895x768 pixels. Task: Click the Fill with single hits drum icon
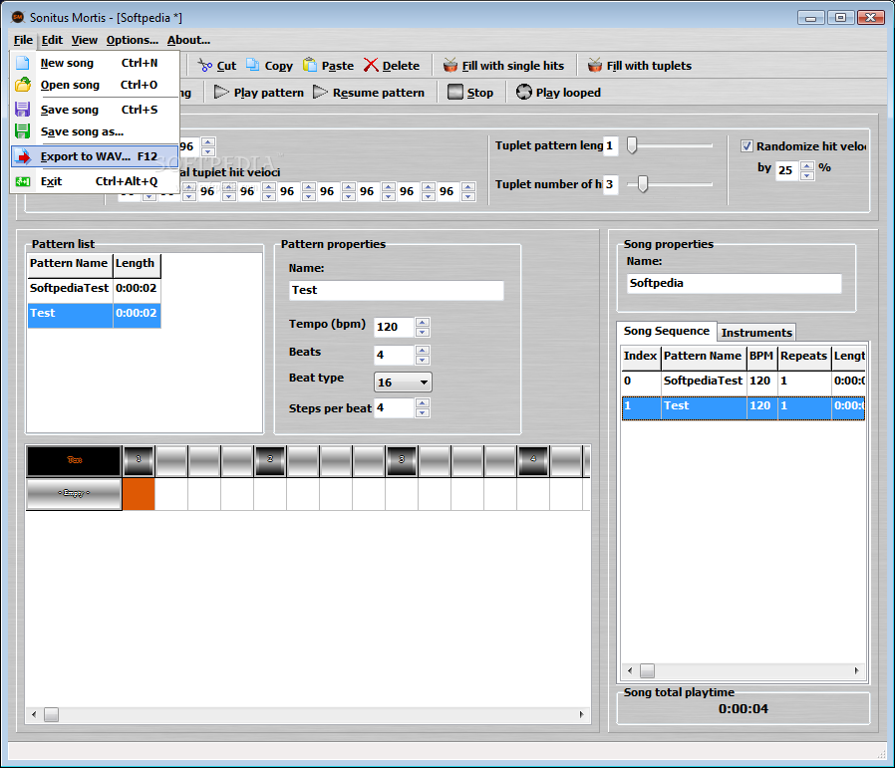tap(450, 65)
